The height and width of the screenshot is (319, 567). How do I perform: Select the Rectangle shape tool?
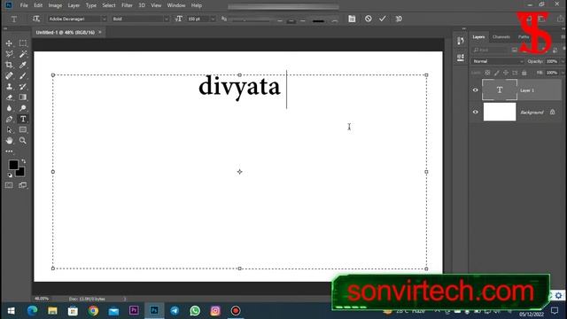pyautogui.click(x=23, y=130)
